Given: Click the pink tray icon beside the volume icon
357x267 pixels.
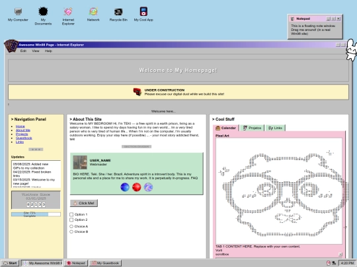Looking at the screenshot, I should pyautogui.click(x=329, y=263).
